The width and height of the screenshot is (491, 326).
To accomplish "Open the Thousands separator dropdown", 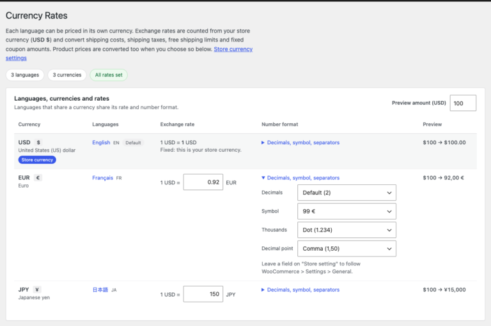I will [x=347, y=230].
